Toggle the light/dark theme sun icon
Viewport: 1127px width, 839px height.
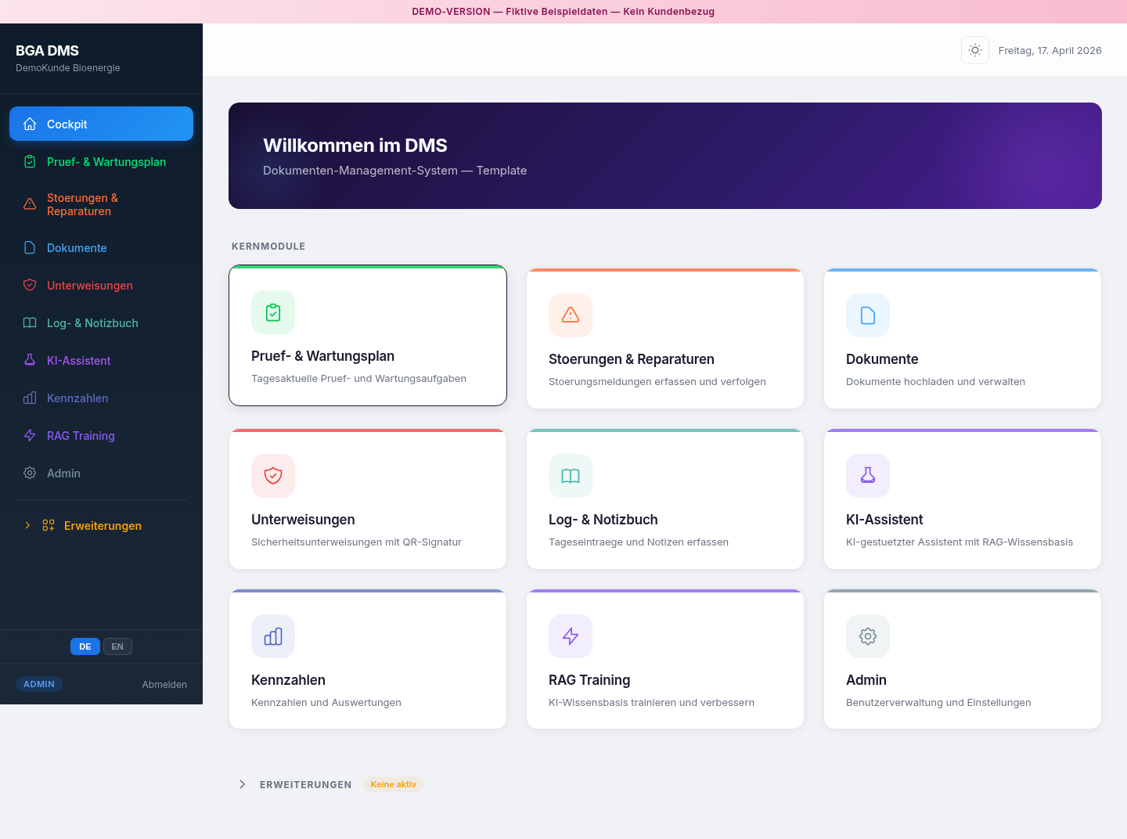point(974,50)
